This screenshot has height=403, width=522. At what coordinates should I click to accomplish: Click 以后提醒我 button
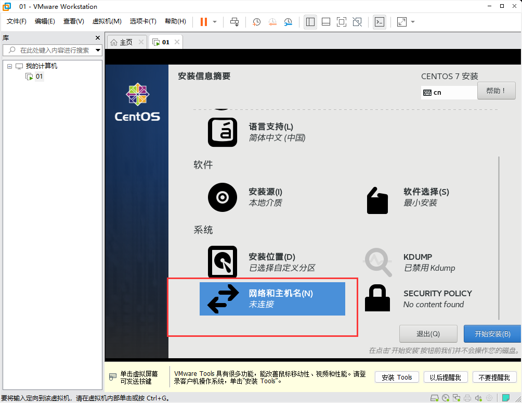(x=446, y=377)
